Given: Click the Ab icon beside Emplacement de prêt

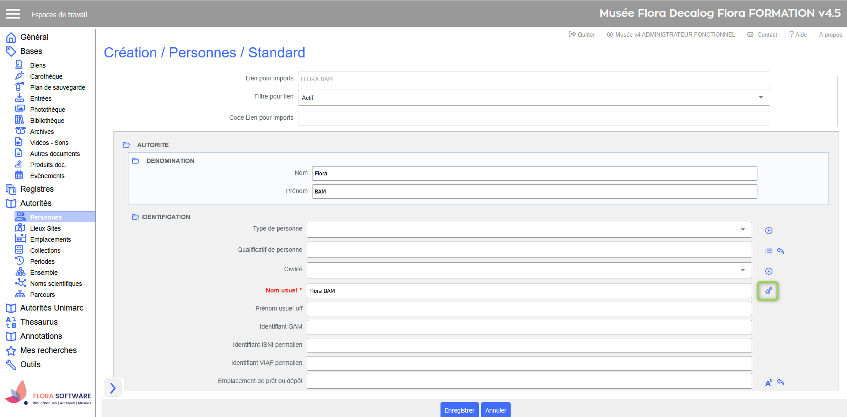Looking at the screenshot, I should pyautogui.click(x=768, y=383).
